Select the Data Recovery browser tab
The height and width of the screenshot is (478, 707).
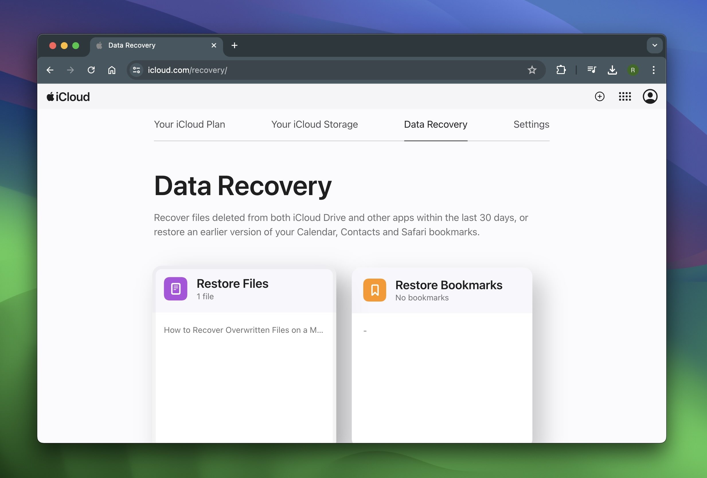point(156,45)
